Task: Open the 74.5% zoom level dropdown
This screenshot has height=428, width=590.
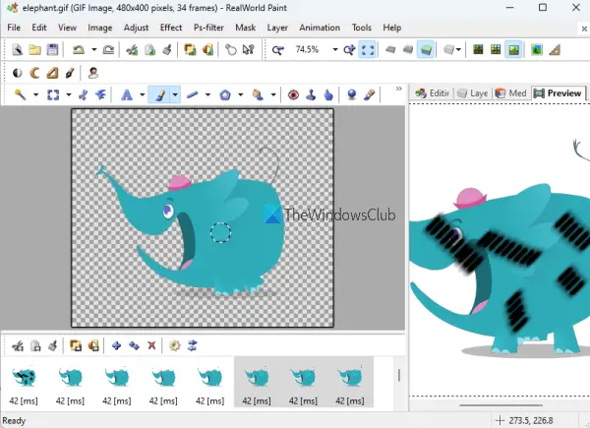Action: coord(335,50)
